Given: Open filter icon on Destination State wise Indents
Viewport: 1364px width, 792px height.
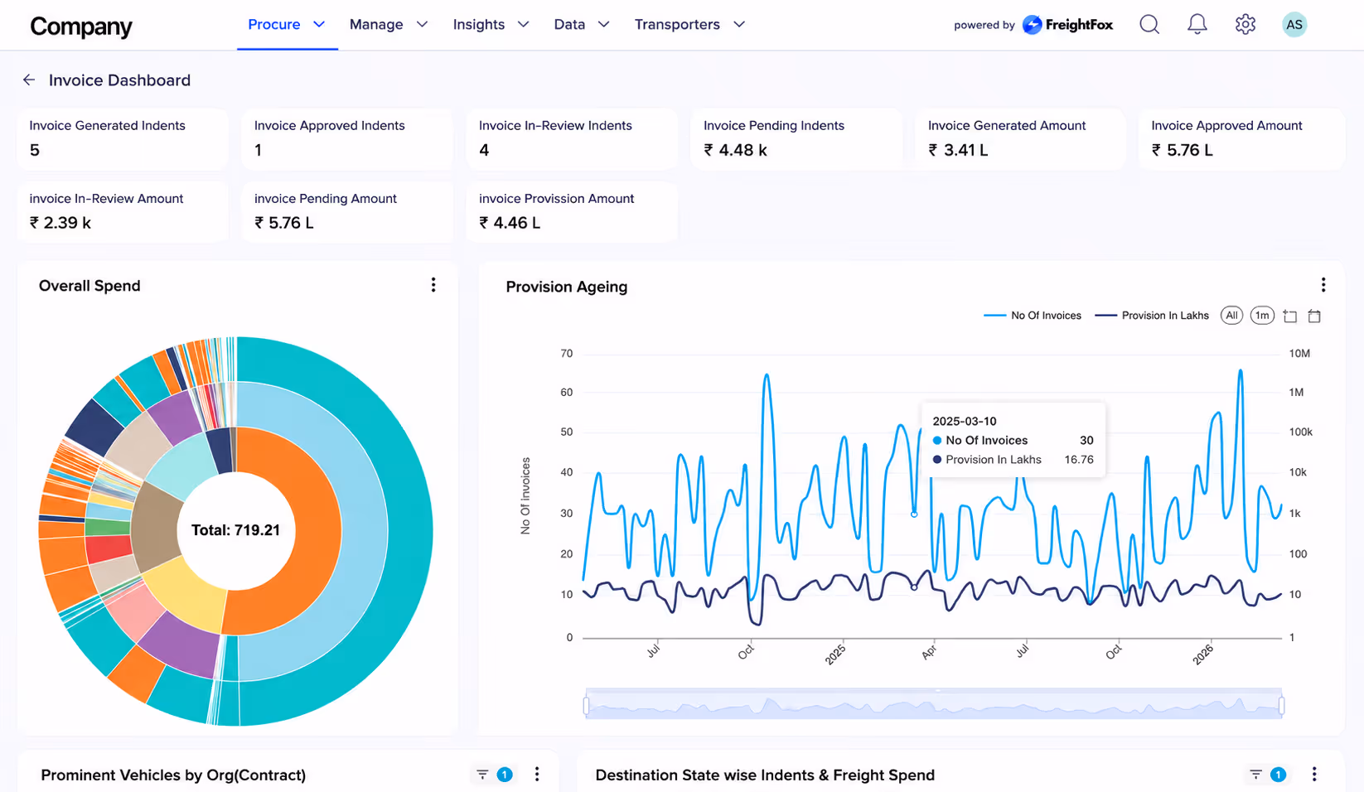Looking at the screenshot, I should tap(1255, 775).
